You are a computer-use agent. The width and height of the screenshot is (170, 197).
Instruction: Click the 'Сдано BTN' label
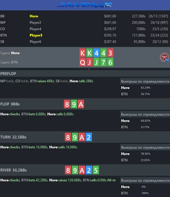tap(9, 62)
